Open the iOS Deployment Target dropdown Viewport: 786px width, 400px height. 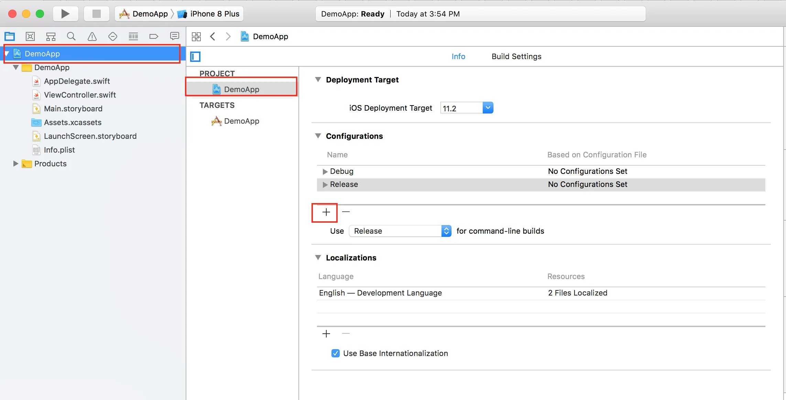[488, 108]
